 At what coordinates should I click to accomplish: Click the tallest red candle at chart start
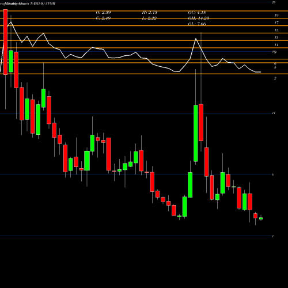(x=5, y=42)
